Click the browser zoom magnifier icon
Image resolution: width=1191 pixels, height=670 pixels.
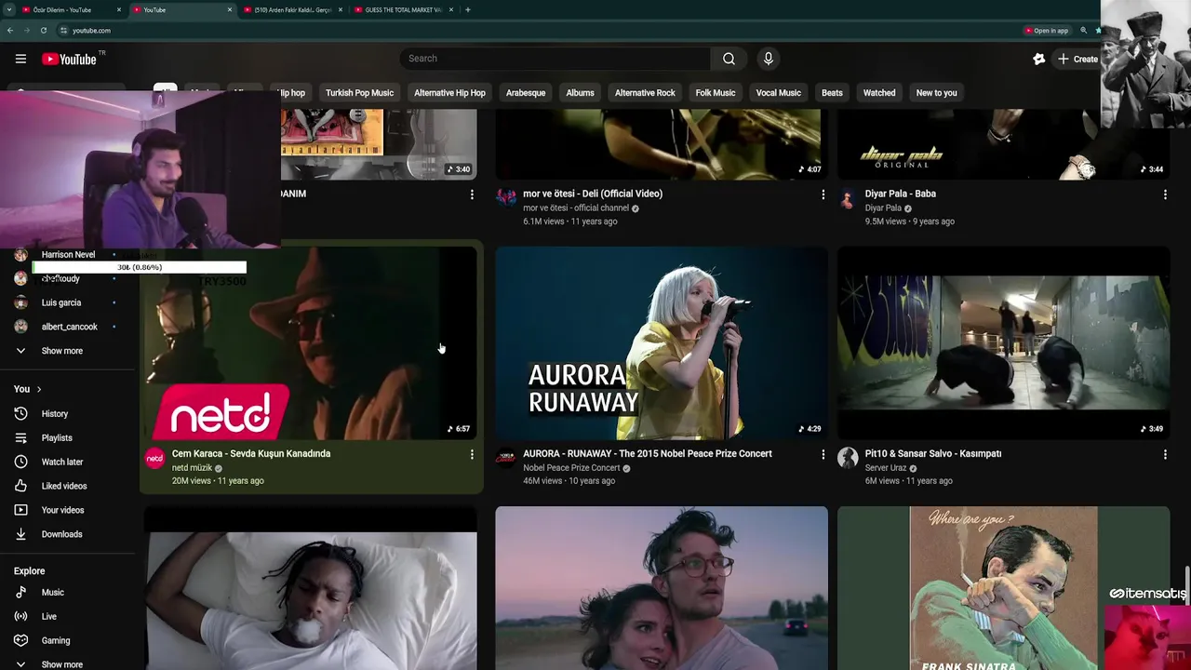pyautogui.click(x=1083, y=31)
